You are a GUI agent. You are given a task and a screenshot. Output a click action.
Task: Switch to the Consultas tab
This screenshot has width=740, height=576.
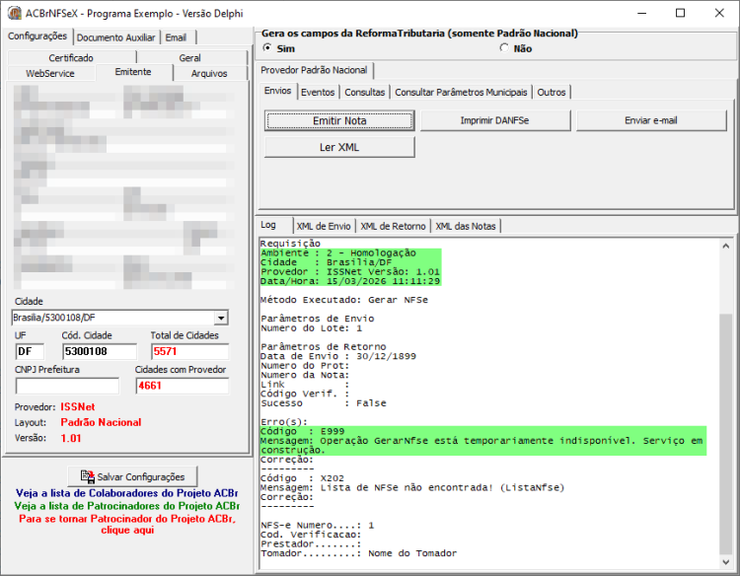(x=365, y=93)
